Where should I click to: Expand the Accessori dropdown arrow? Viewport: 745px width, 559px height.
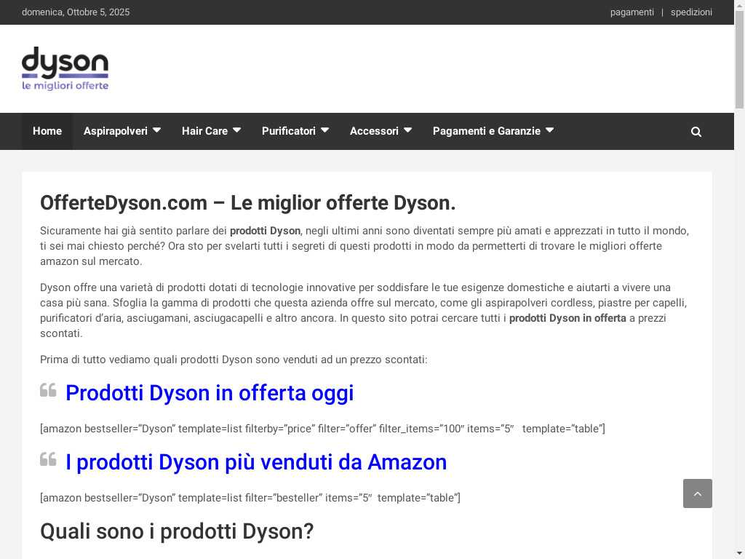[x=407, y=130]
